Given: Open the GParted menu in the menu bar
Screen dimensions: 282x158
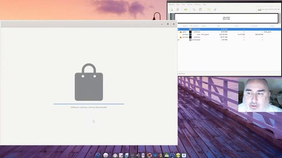Looking at the screenshot, I should click(x=171, y=4).
